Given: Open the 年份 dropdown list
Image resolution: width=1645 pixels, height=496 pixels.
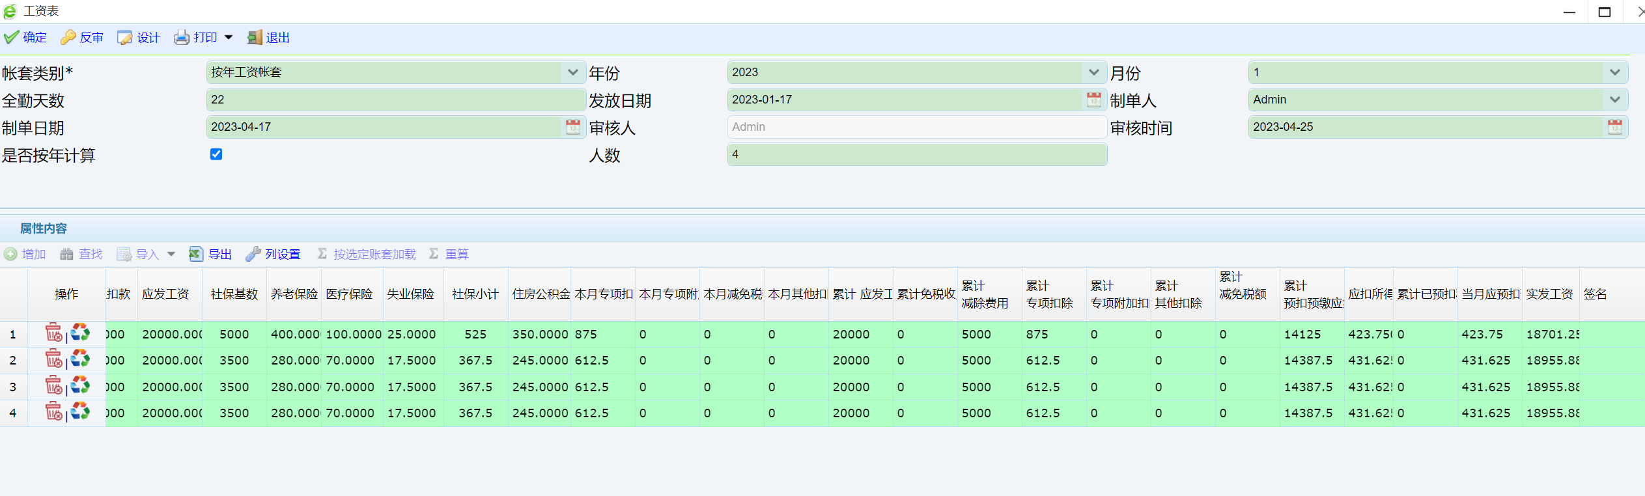Looking at the screenshot, I should tap(1093, 72).
